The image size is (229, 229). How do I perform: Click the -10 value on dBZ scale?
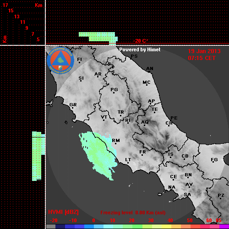point(73,220)
